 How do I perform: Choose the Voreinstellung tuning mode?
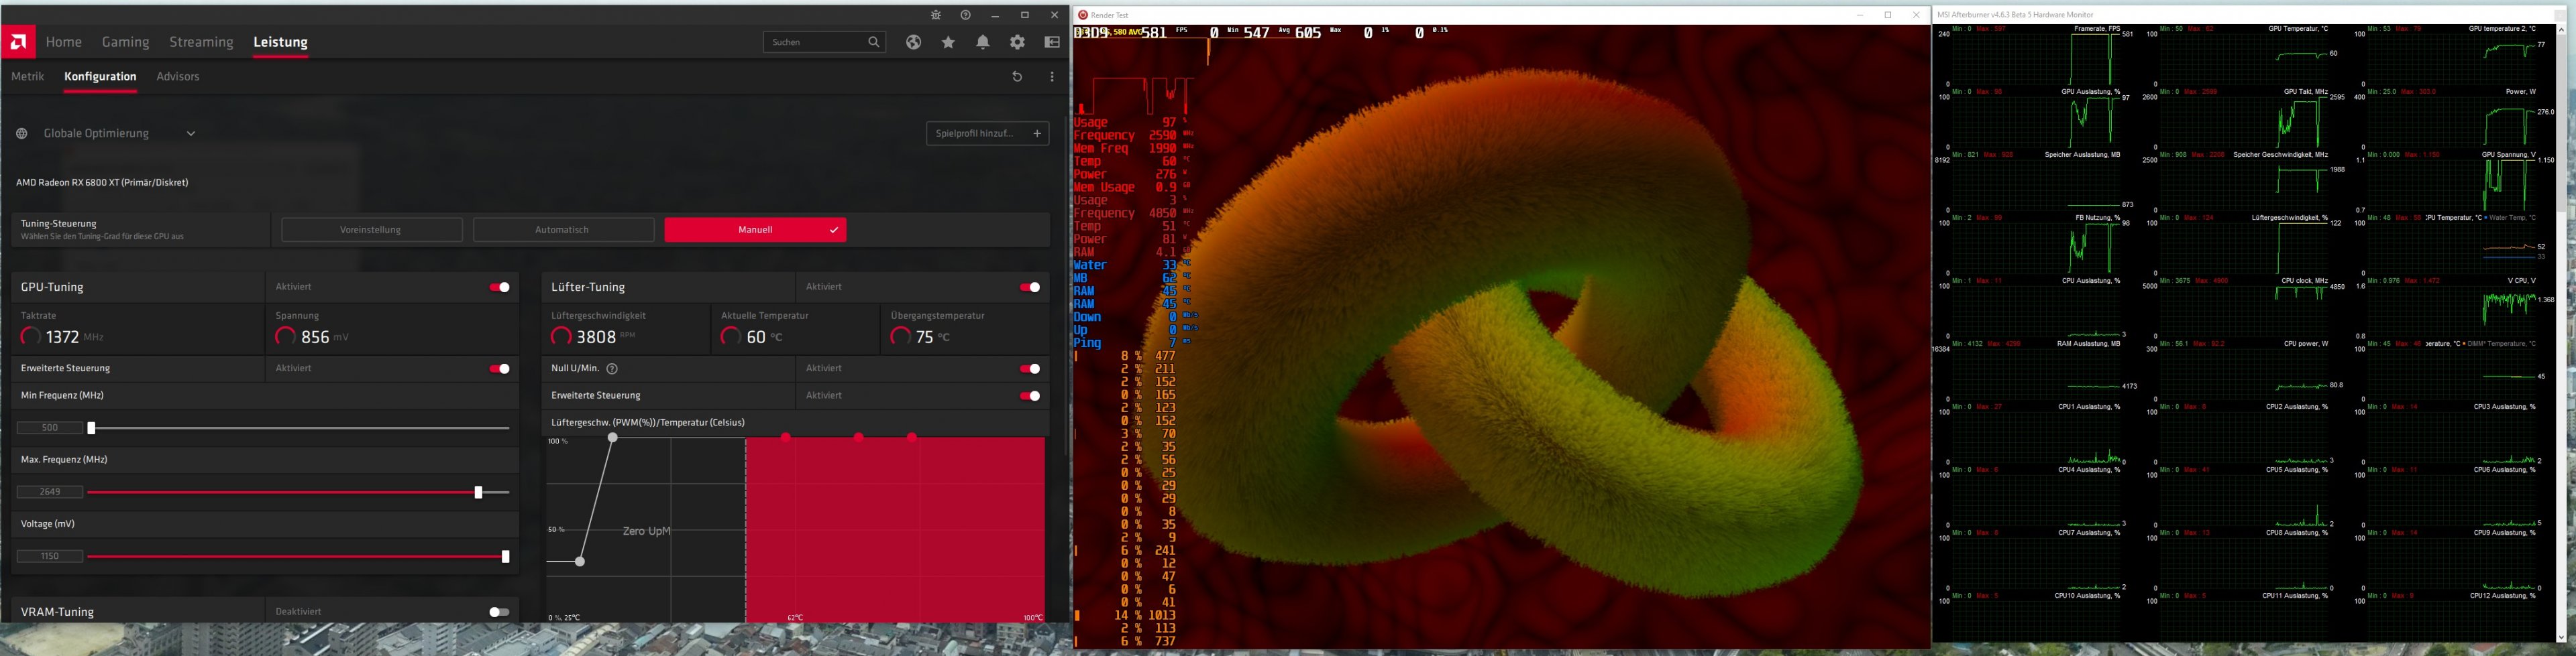tap(372, 230)
